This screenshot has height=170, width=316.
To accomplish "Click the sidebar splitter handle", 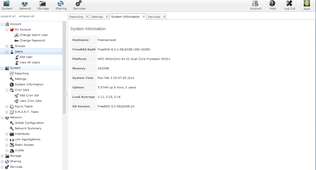I will [x=67, y=94].
